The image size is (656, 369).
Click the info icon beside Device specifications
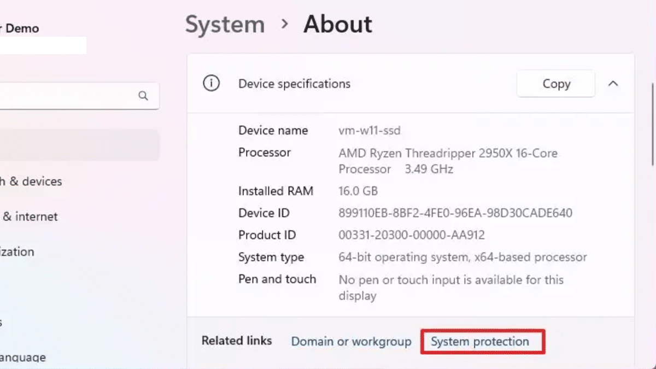(211, 84)
